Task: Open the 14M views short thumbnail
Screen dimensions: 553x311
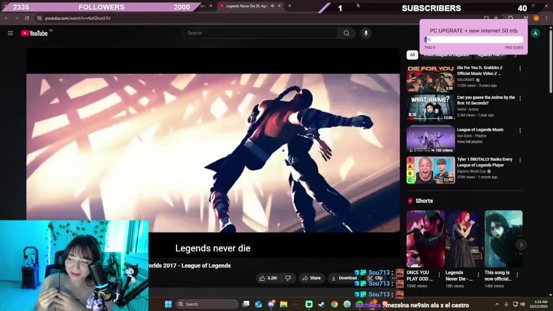Action: click(x=503, y=239)
